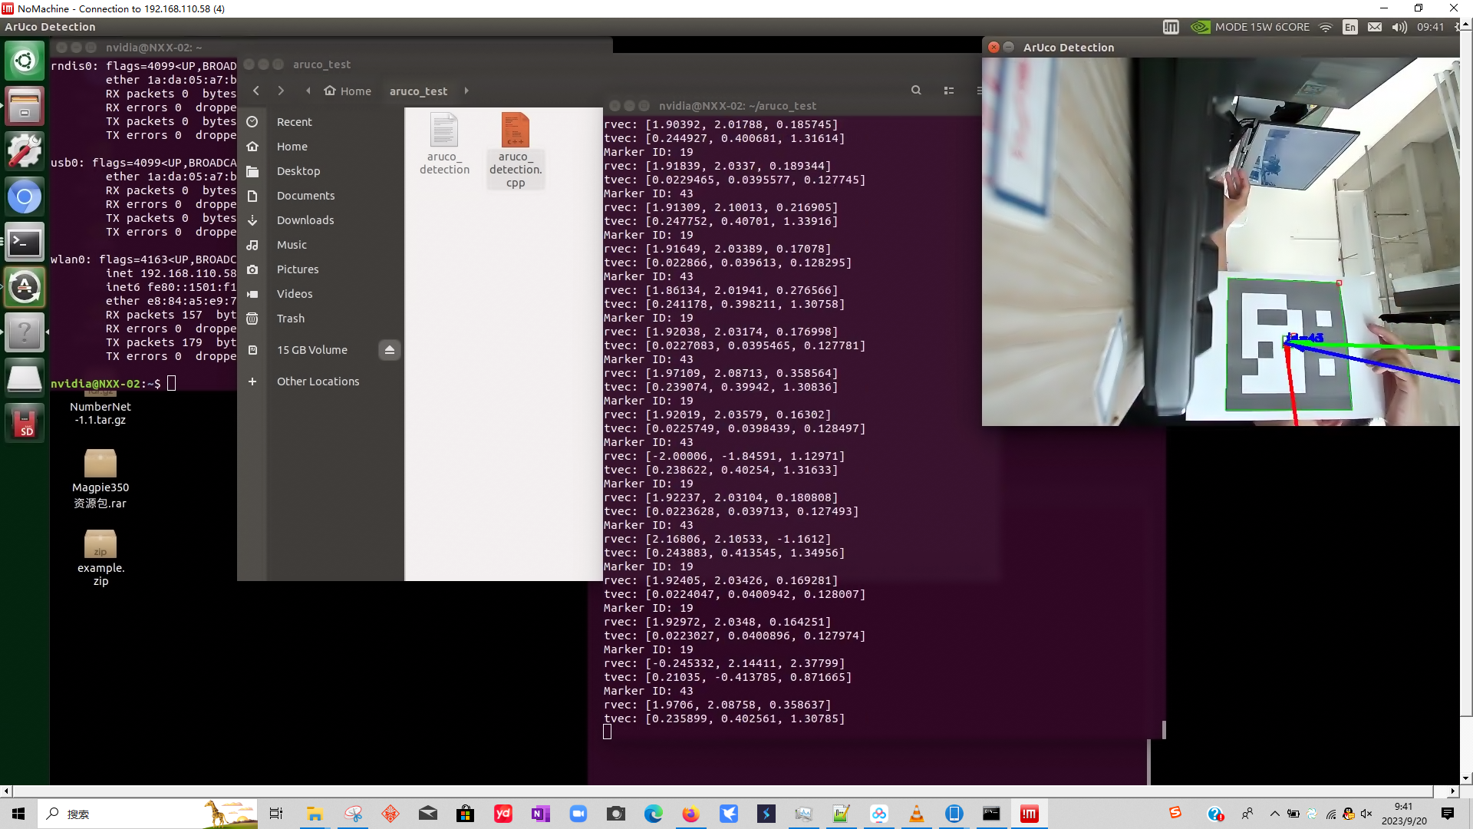The image size is (1473, 829).
Task: Expand path bar right scroll arrow
Action: (x=466, y=91)
